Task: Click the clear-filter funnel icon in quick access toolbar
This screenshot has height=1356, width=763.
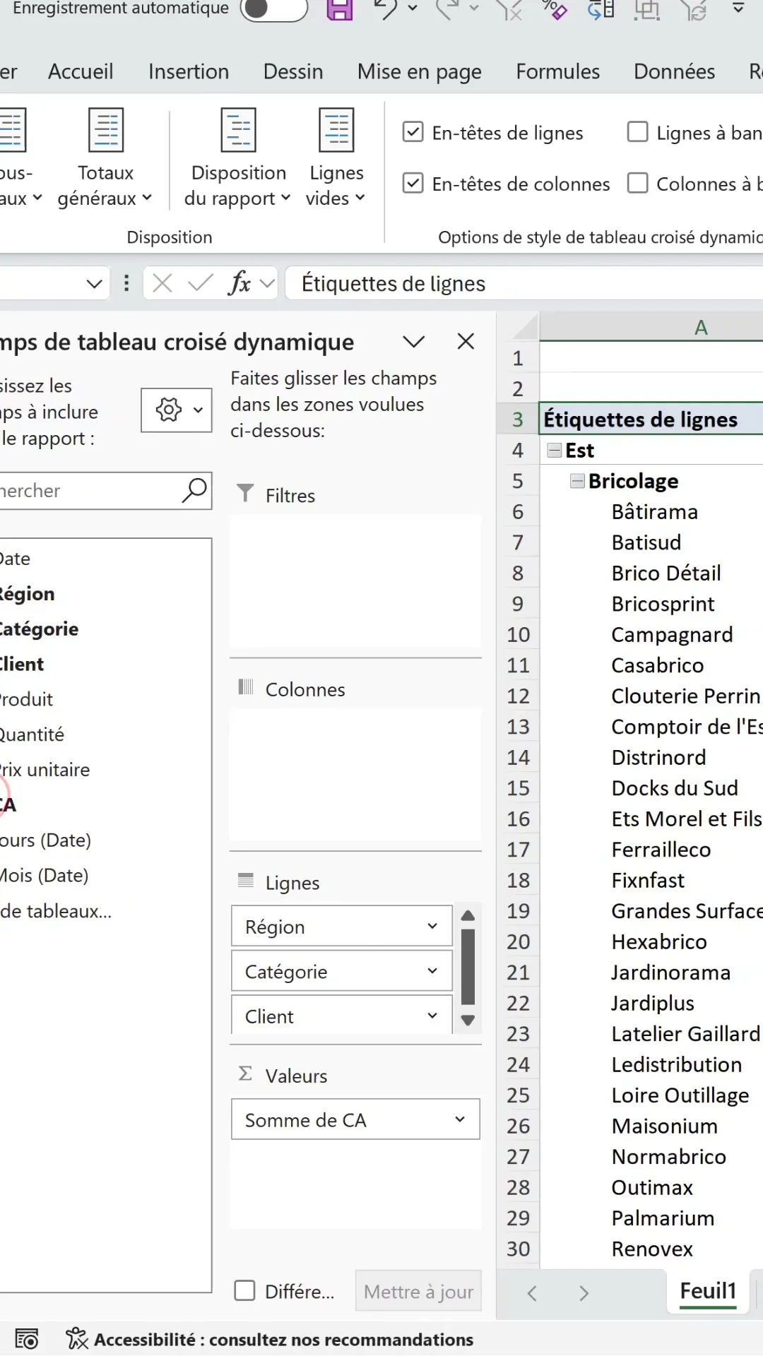Action: coord(509,8)
